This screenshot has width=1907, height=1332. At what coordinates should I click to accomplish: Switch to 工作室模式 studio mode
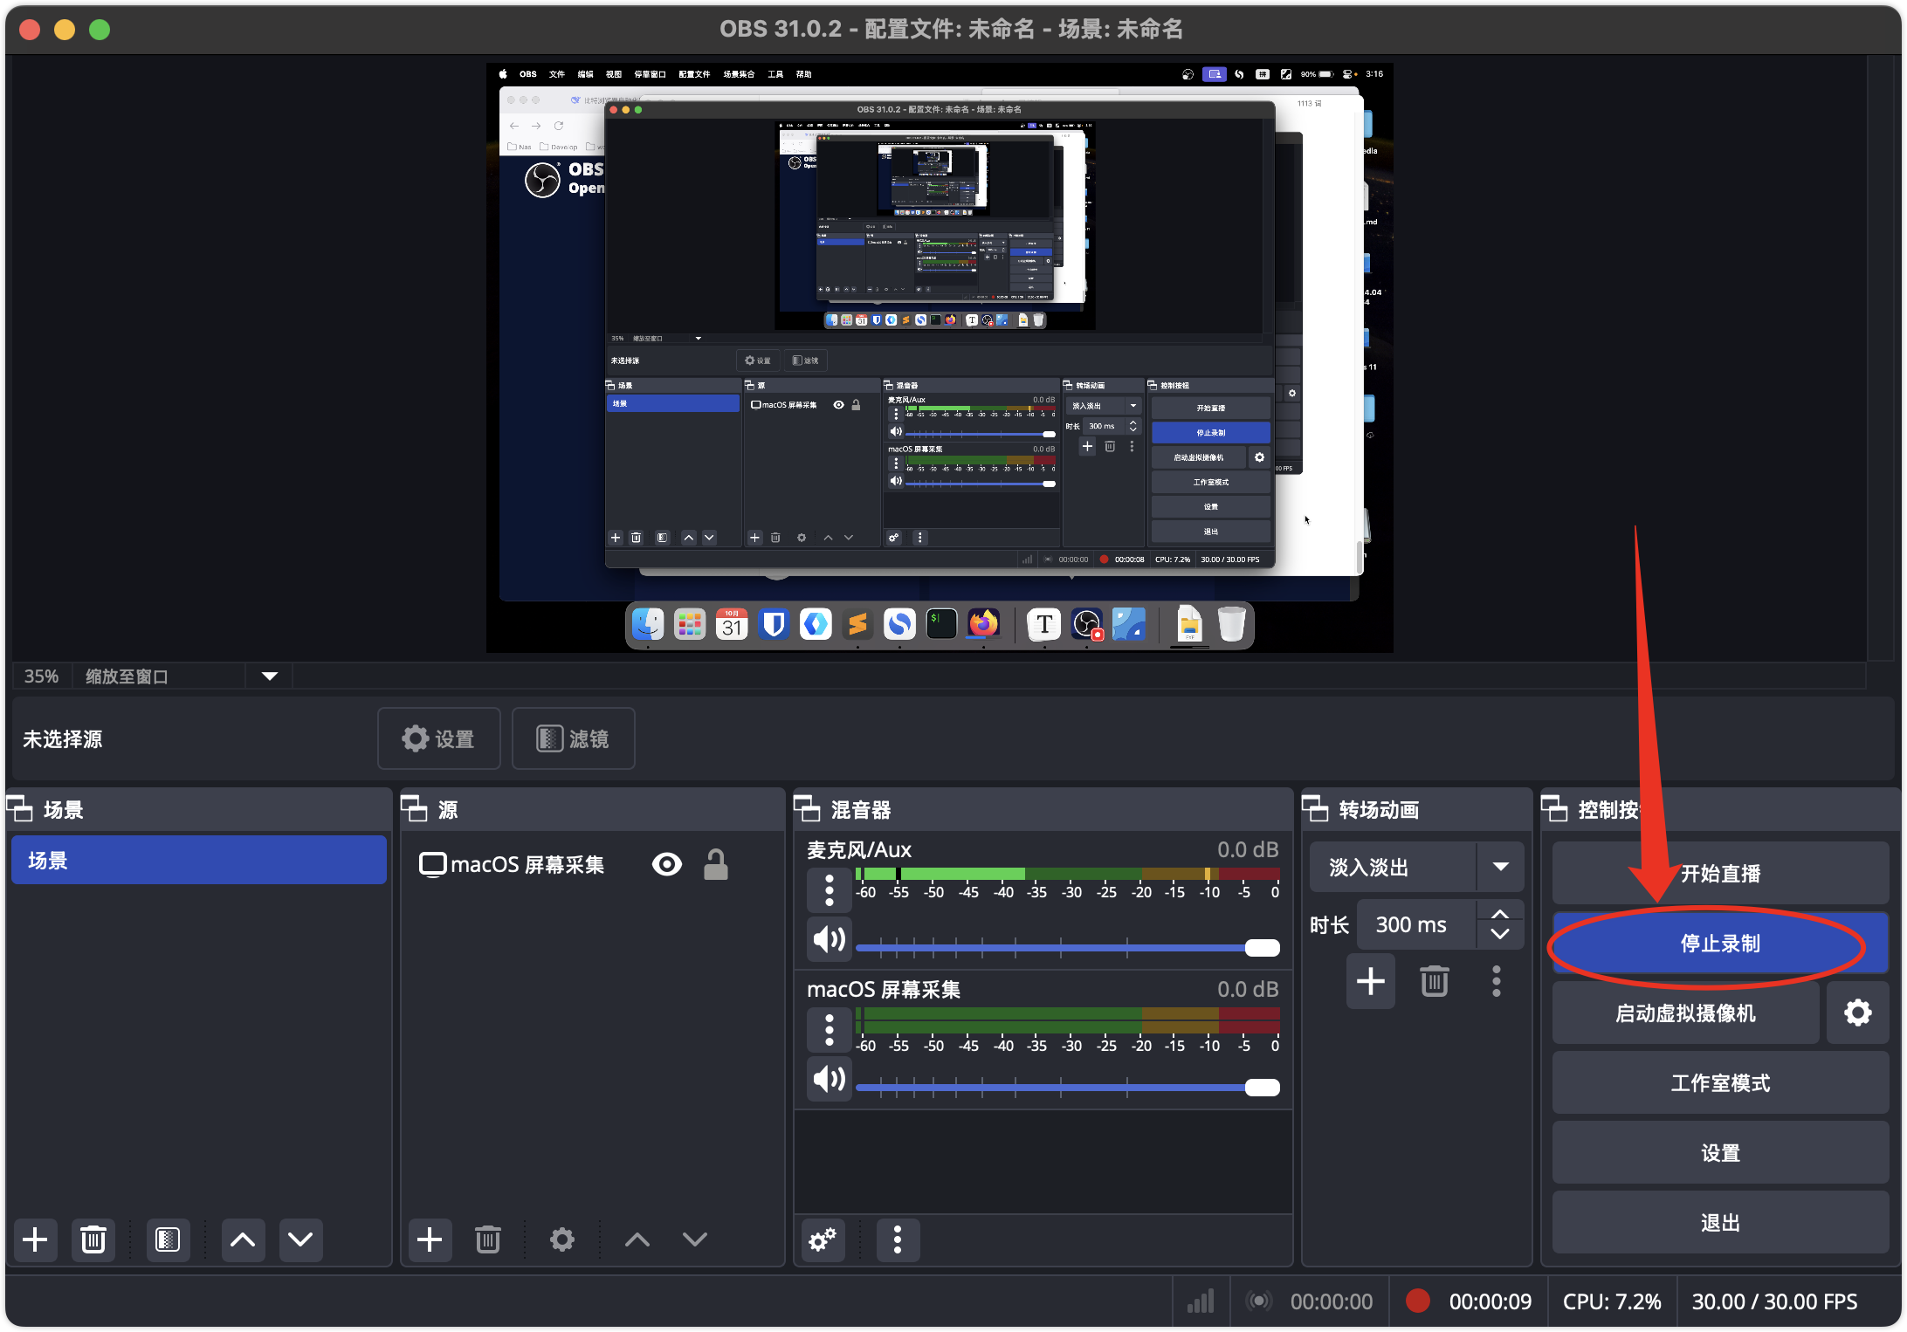[1720, 1082]
